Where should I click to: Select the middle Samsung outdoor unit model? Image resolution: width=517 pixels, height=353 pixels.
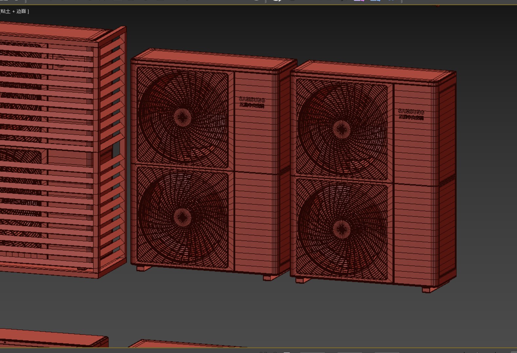click(213, 164)
